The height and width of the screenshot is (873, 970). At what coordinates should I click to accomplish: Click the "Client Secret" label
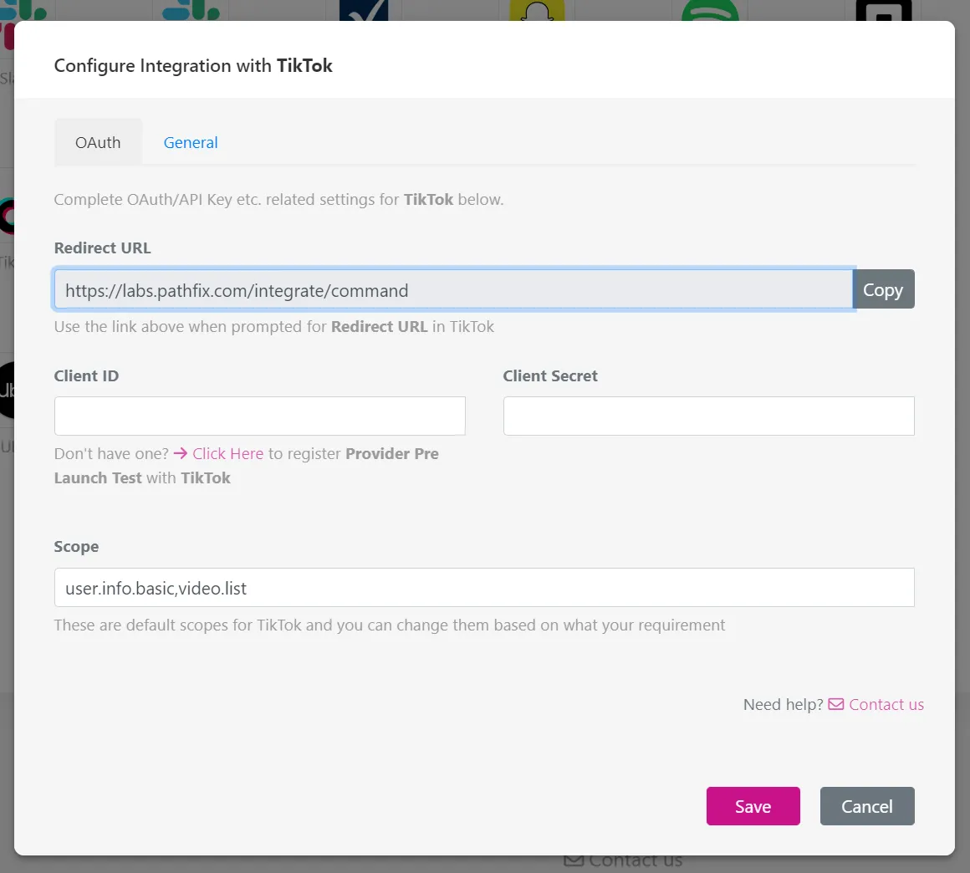coord(550,376)
